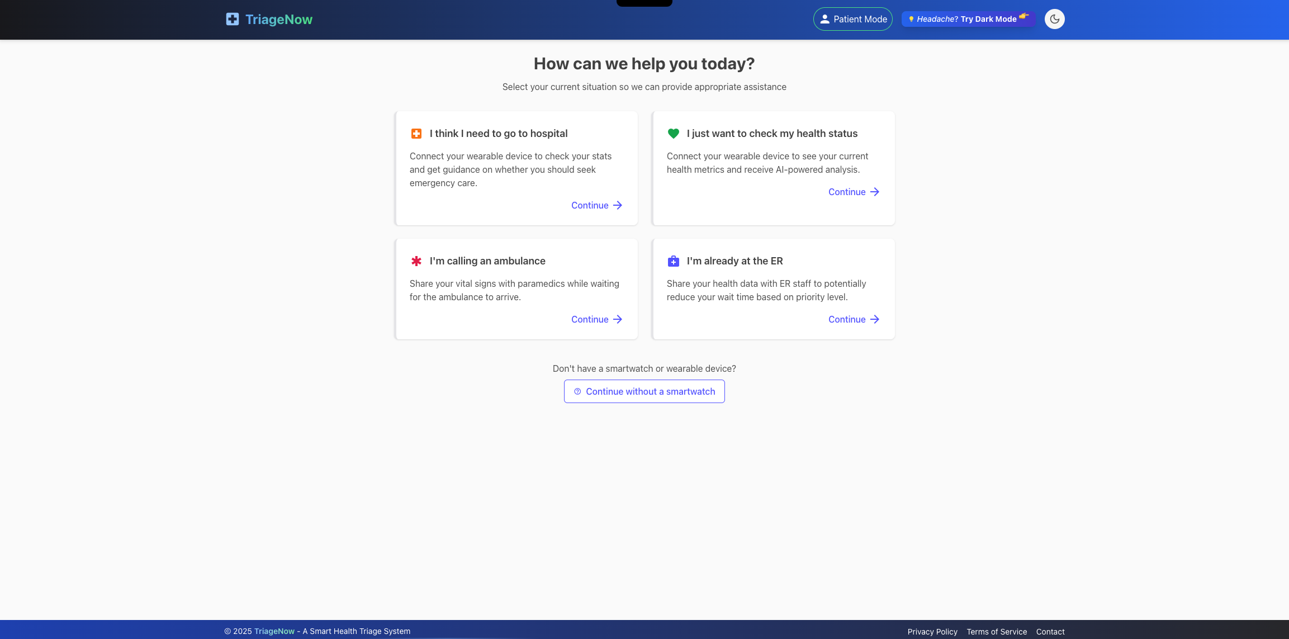Image resolution: width=1289 pixels, height=639 pixels.
Task: Click the TriageNow brand name in header
Action: pyautogui.click(x=278, y=20)
